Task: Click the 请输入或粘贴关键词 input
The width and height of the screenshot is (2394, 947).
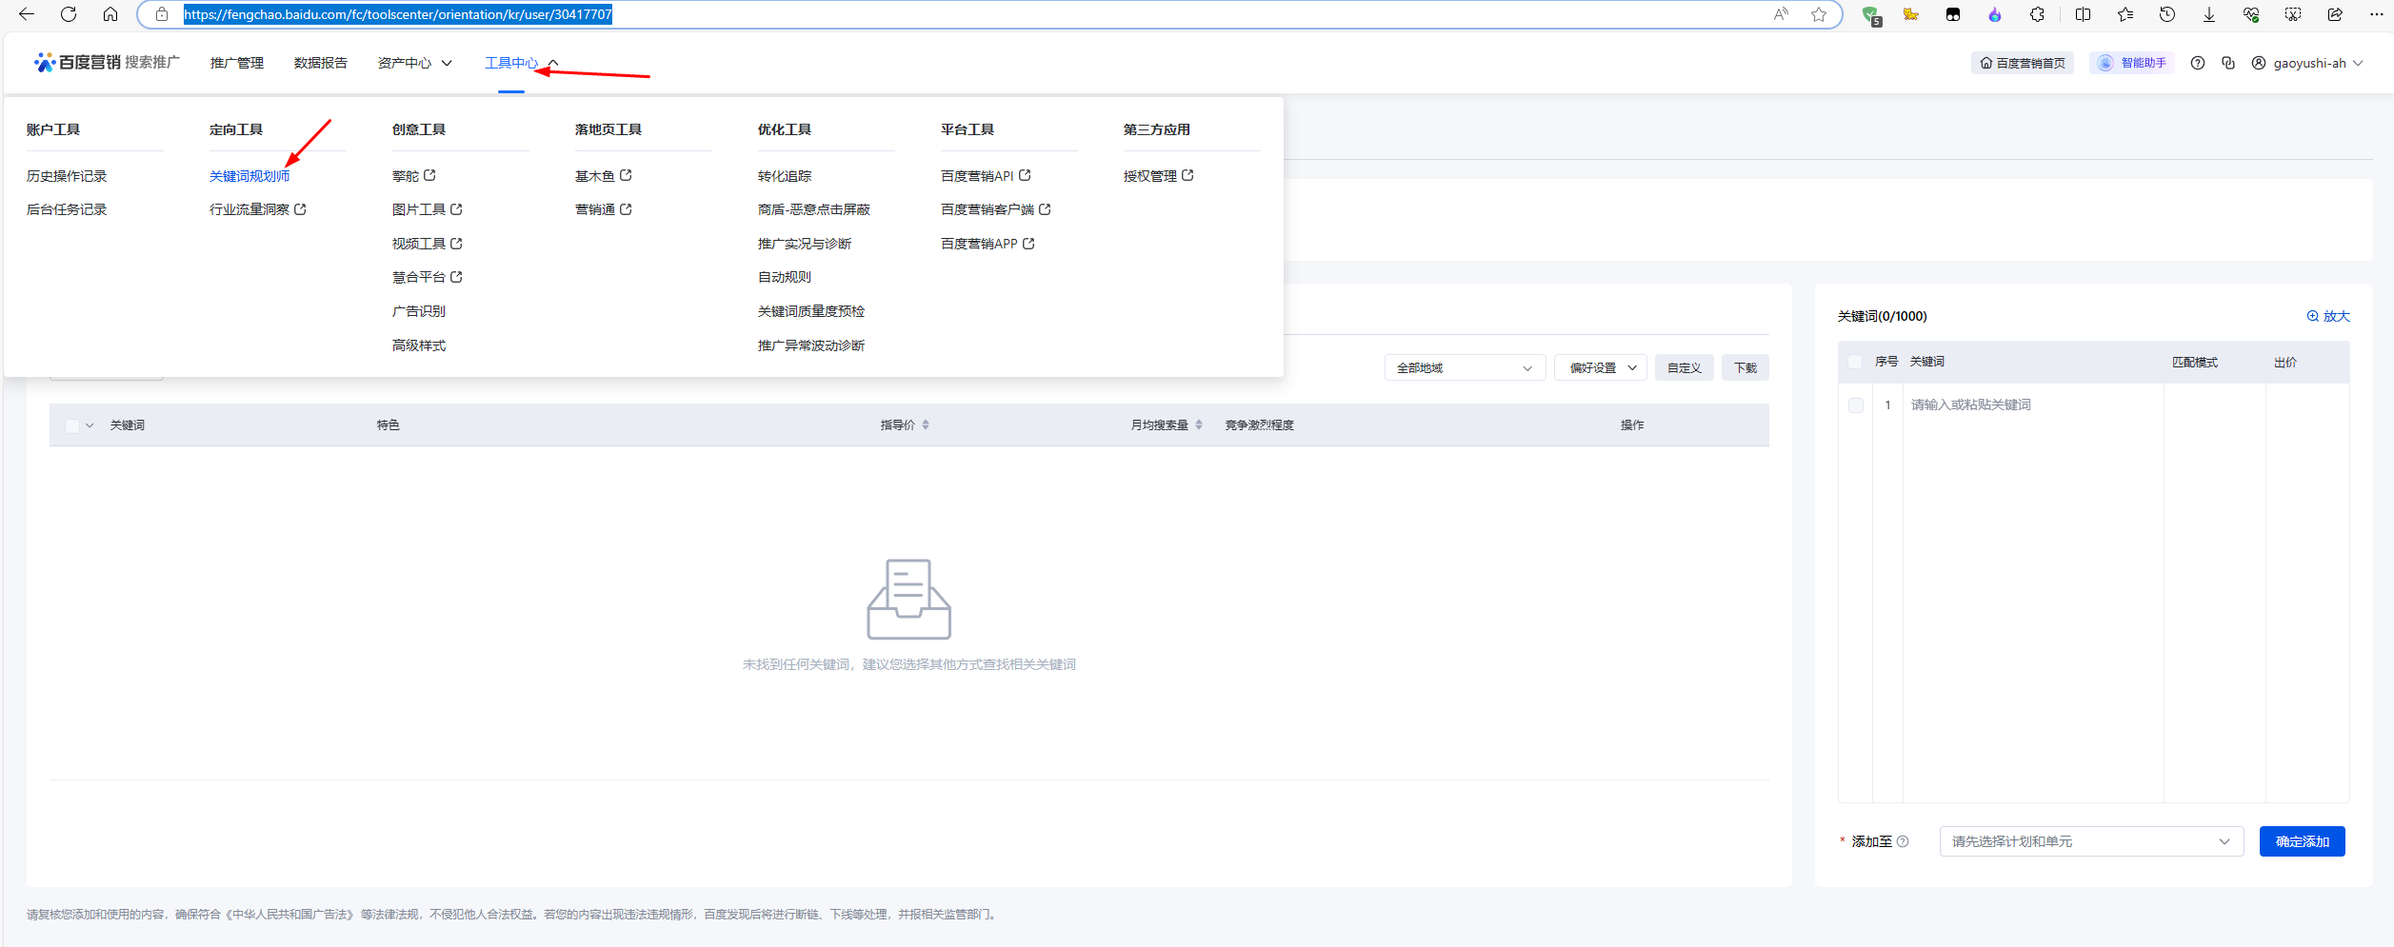Action: pos(2033,405)
